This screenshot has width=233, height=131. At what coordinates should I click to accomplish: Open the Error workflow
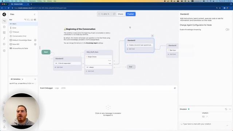point(23,28)
